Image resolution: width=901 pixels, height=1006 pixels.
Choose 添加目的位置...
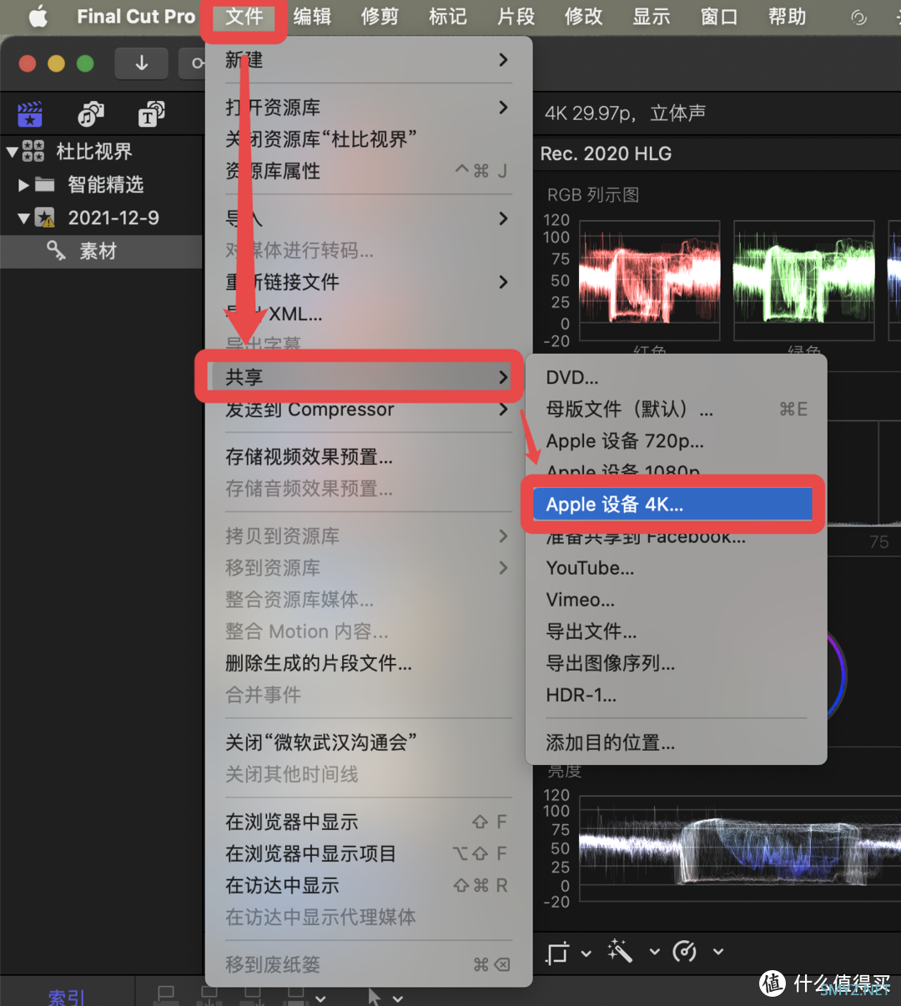tap(676, 742)
